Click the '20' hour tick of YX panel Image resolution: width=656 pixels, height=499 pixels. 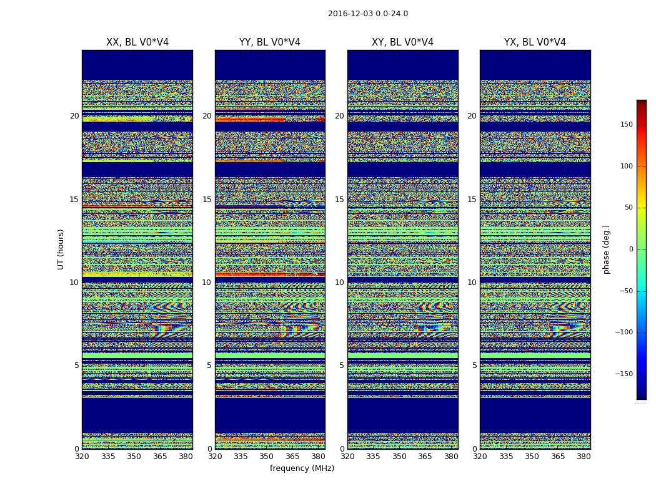(x=472, y=116)
